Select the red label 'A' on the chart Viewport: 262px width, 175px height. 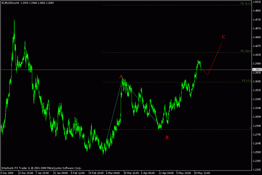pos(121,77)
